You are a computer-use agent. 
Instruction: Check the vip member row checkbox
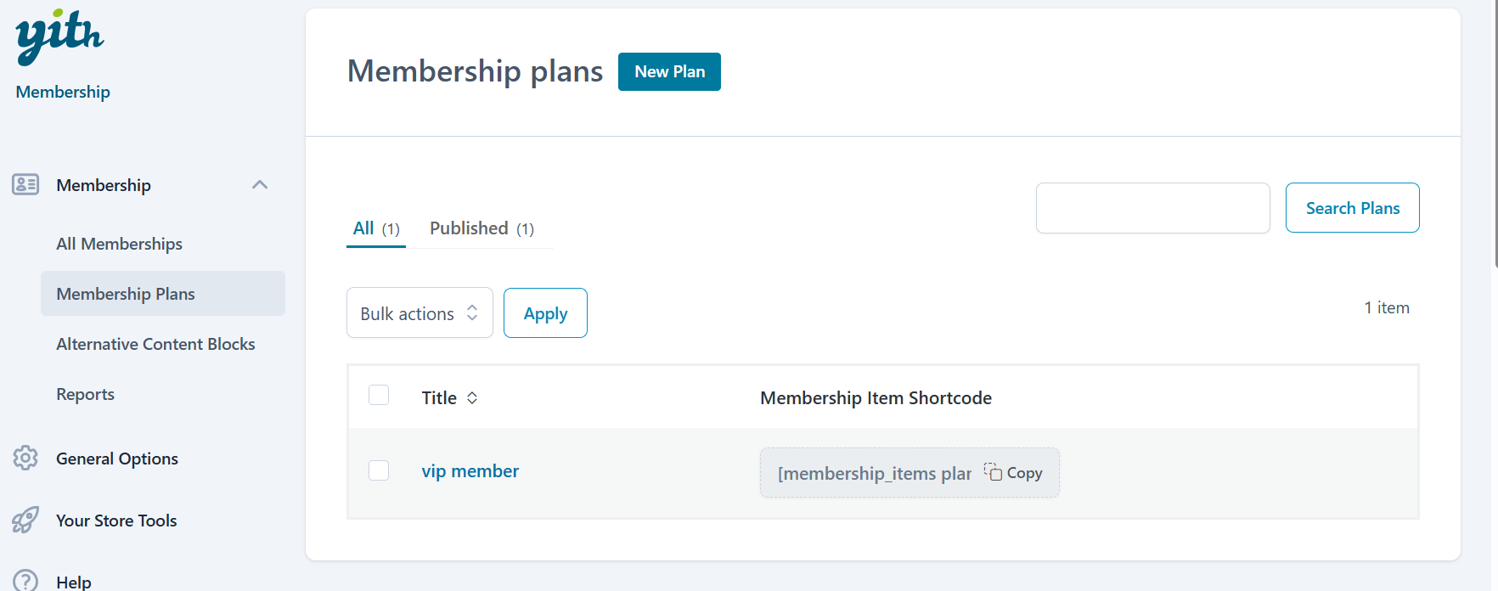pyautogui.click(x=379, y=470)
